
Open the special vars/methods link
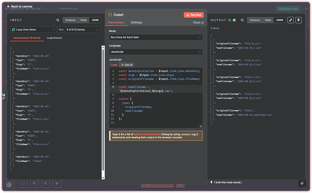(x=147, y=134)
